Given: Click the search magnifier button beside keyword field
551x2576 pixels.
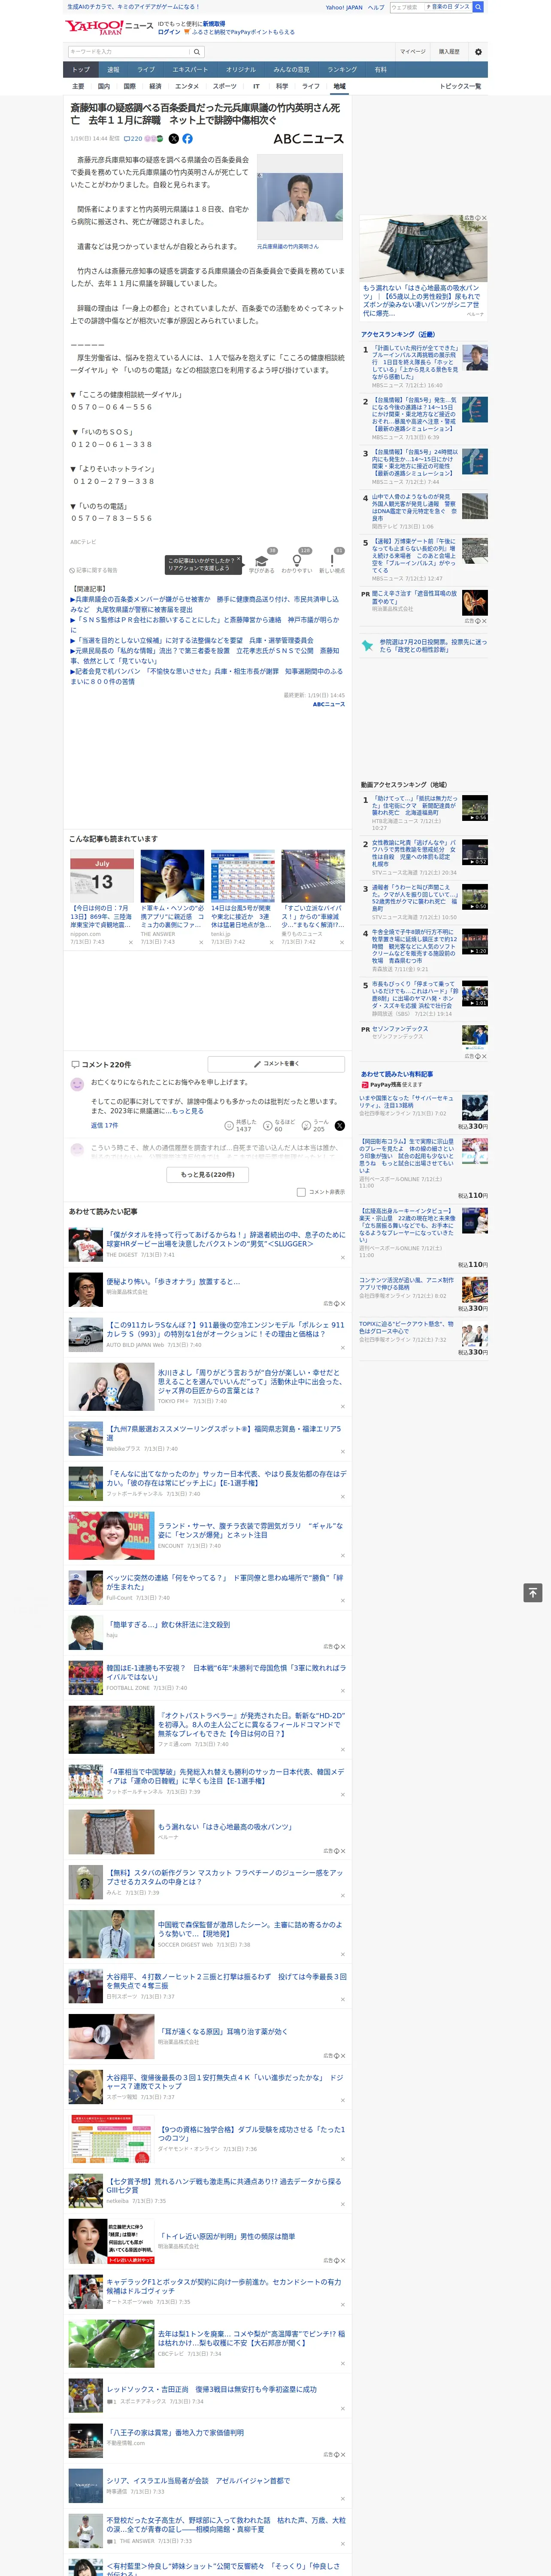Looking at the screenshot, I should pyautogui.click(x=197, y=51).
